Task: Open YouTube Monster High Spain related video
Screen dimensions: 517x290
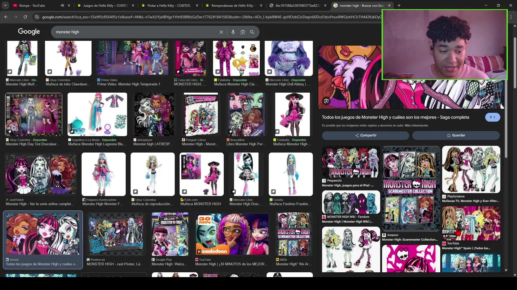Action: coord(471,224)
